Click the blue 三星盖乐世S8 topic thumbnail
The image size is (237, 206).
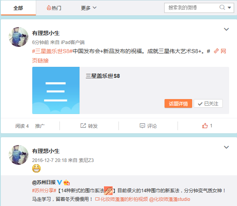pos(56,90)
